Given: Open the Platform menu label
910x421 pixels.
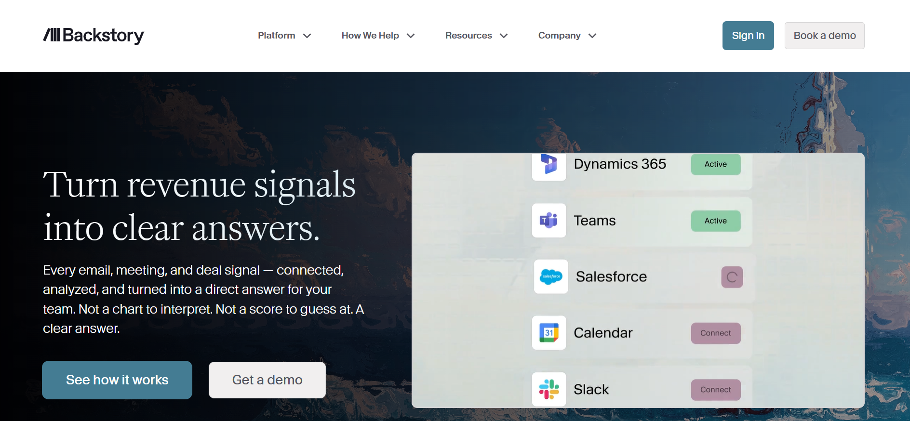Looking at the screenshot, I should [x=276, y=36].
